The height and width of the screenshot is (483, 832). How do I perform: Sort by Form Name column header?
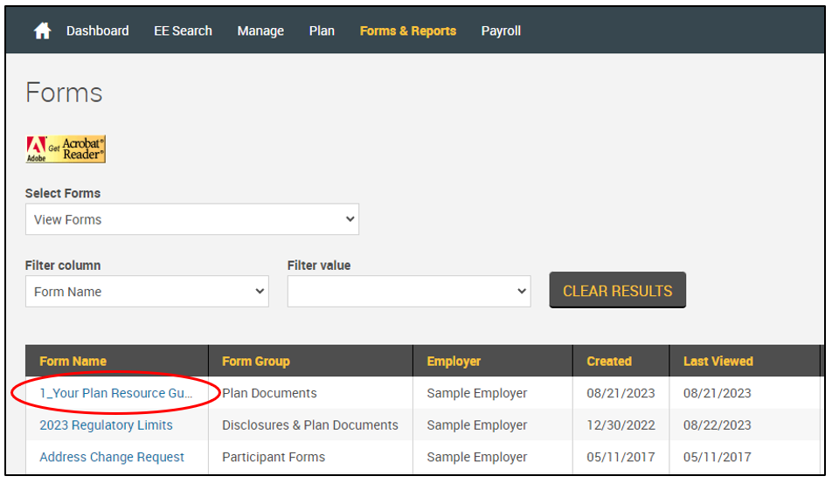(x=73, y=361)
